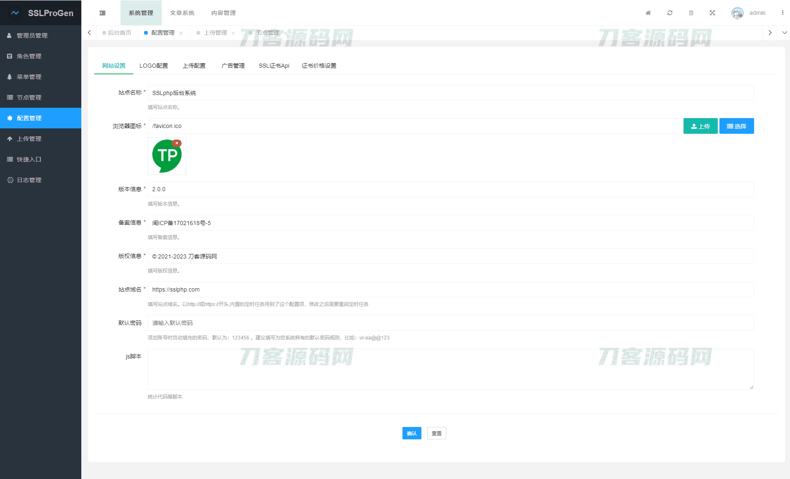Click the 浏览器图标 path input field

pos(415,126)
